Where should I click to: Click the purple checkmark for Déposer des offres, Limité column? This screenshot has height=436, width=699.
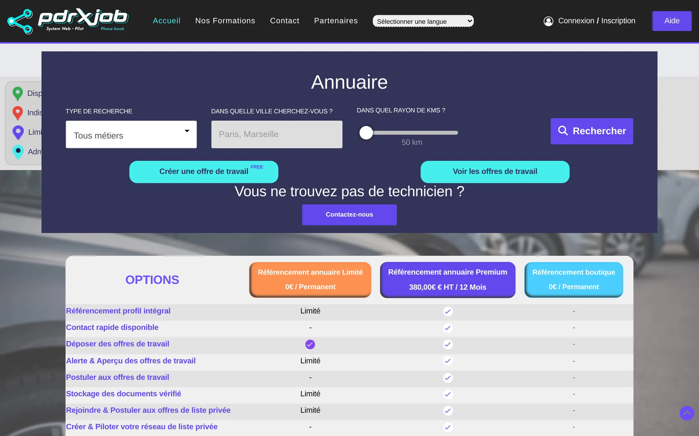[310, 344]
